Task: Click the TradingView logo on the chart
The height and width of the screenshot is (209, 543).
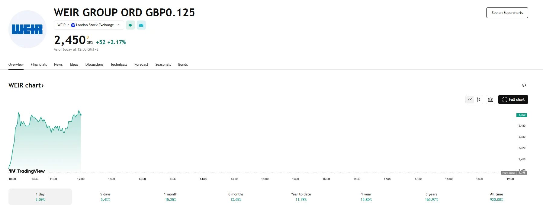Action: point(27,171)
